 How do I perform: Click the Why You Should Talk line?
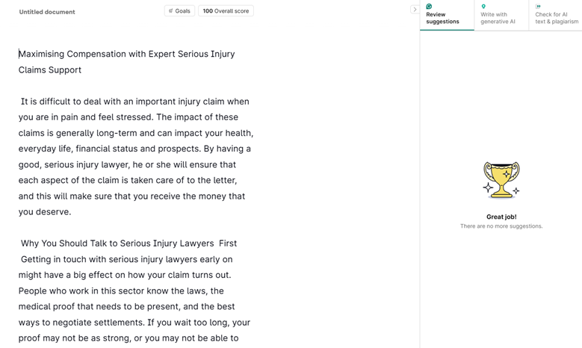[x=129, y=243]
